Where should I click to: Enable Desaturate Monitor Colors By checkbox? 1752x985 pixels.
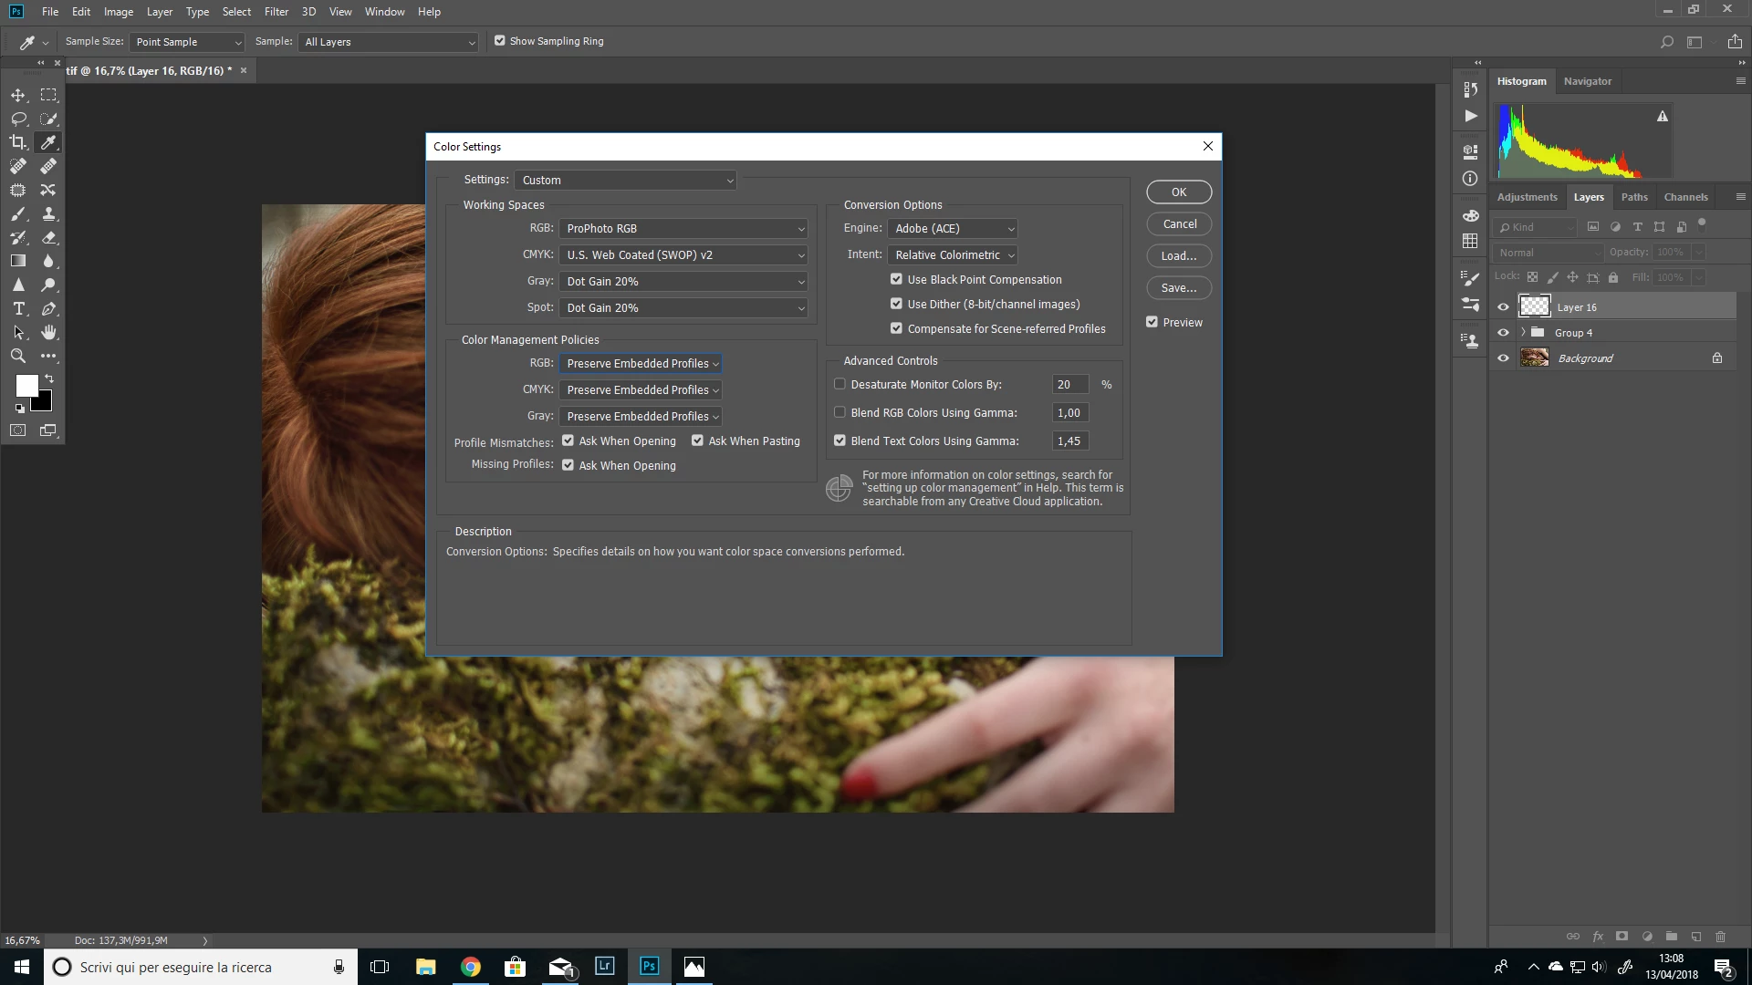(x=839, y=385)
